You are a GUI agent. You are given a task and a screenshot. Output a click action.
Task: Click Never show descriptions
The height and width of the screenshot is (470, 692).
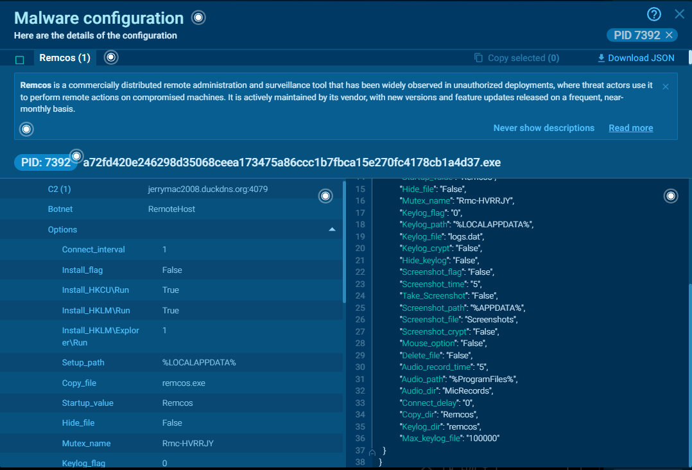[x=544, y=128]
